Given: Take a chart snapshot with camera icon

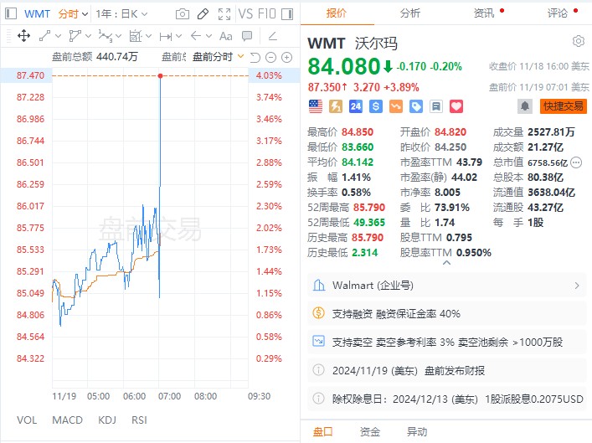Looking at the screenshot, I should click(183, 14).
